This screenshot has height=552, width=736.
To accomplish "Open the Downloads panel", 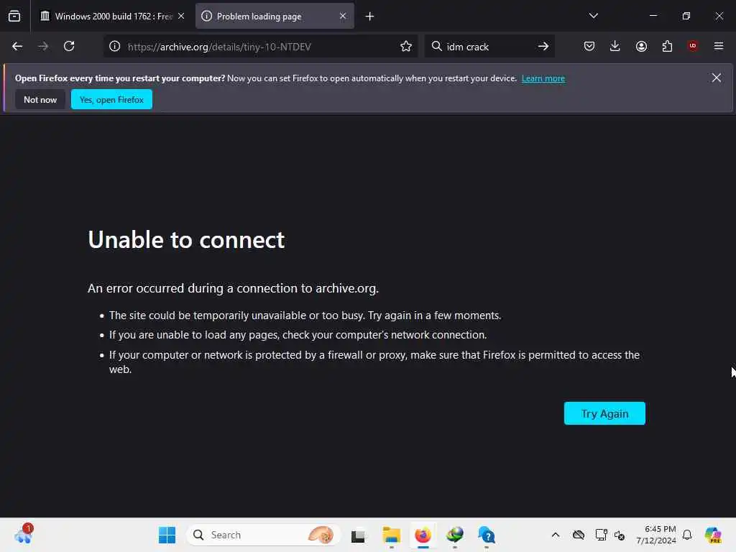I will [615, 46].
